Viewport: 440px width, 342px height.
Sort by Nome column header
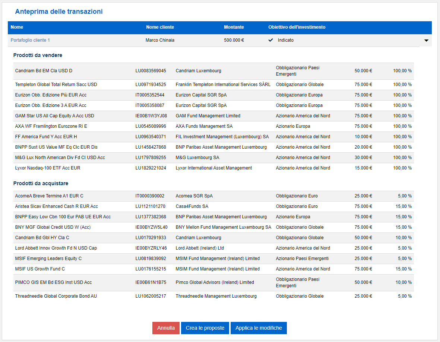coord(17,27)
